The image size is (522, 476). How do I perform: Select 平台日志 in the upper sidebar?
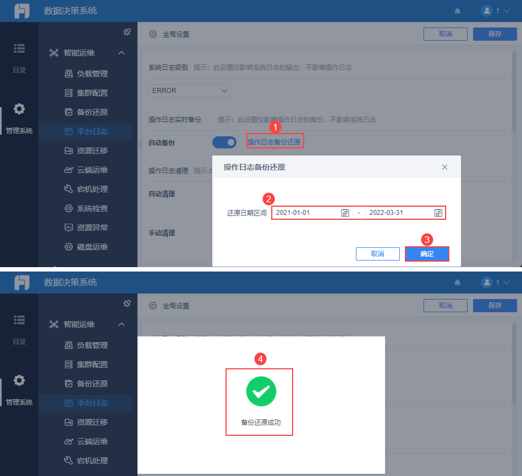tap(86, 131)
